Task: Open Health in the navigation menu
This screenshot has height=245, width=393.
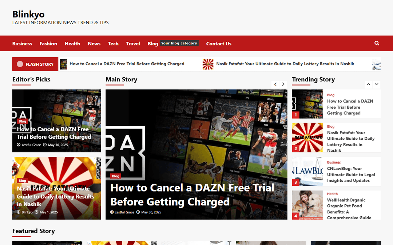Action: click(x=72, y=44)
